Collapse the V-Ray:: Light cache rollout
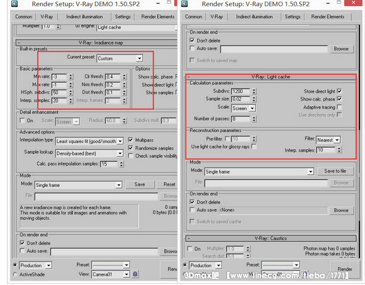The height and width of the screenshot is (285, 365). point(271,76)
